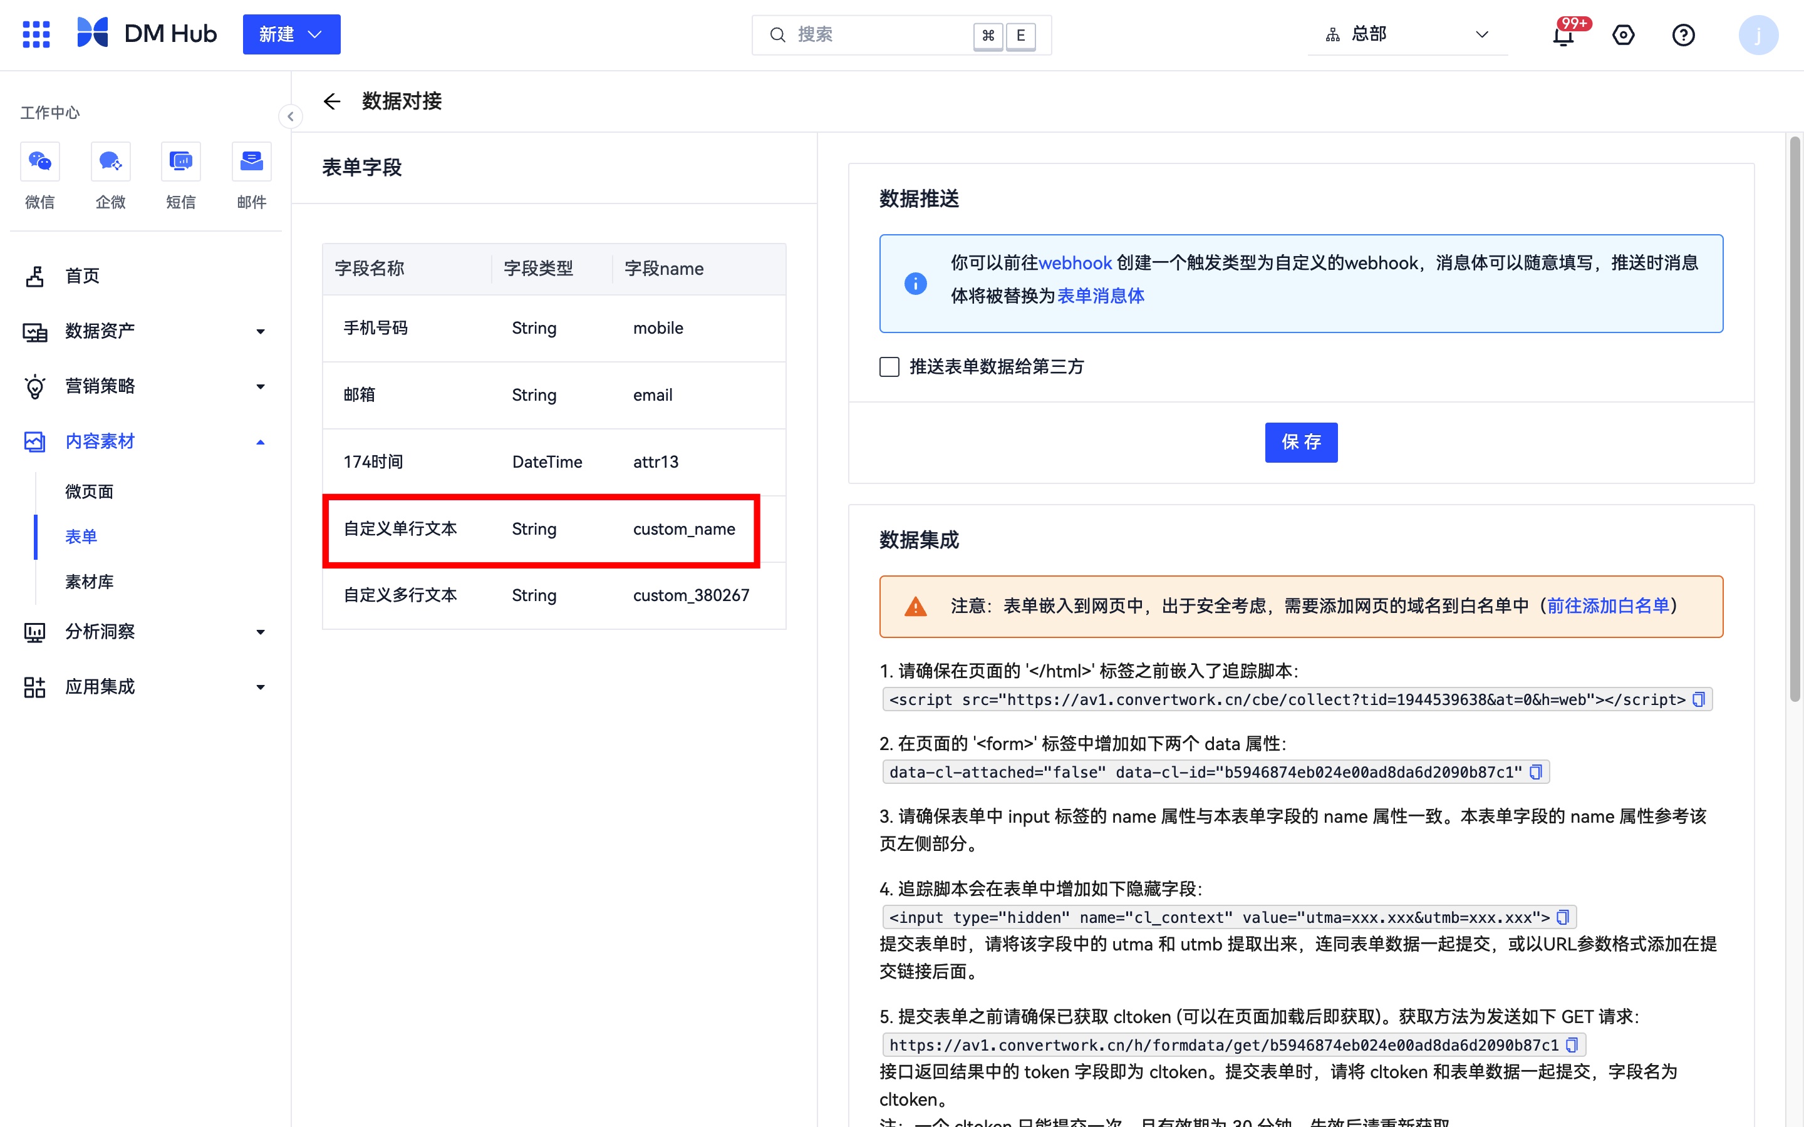Follow the webhook link in 数据推送

(1075, 263)
